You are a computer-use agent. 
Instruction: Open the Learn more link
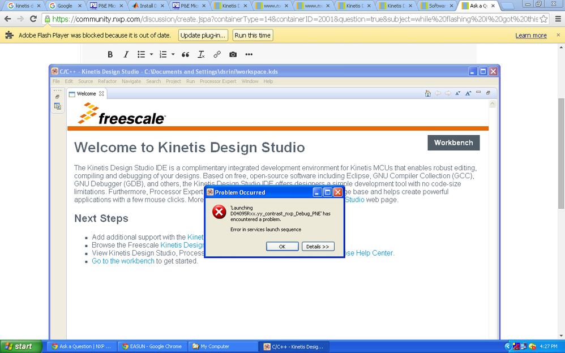pos(531,35)
